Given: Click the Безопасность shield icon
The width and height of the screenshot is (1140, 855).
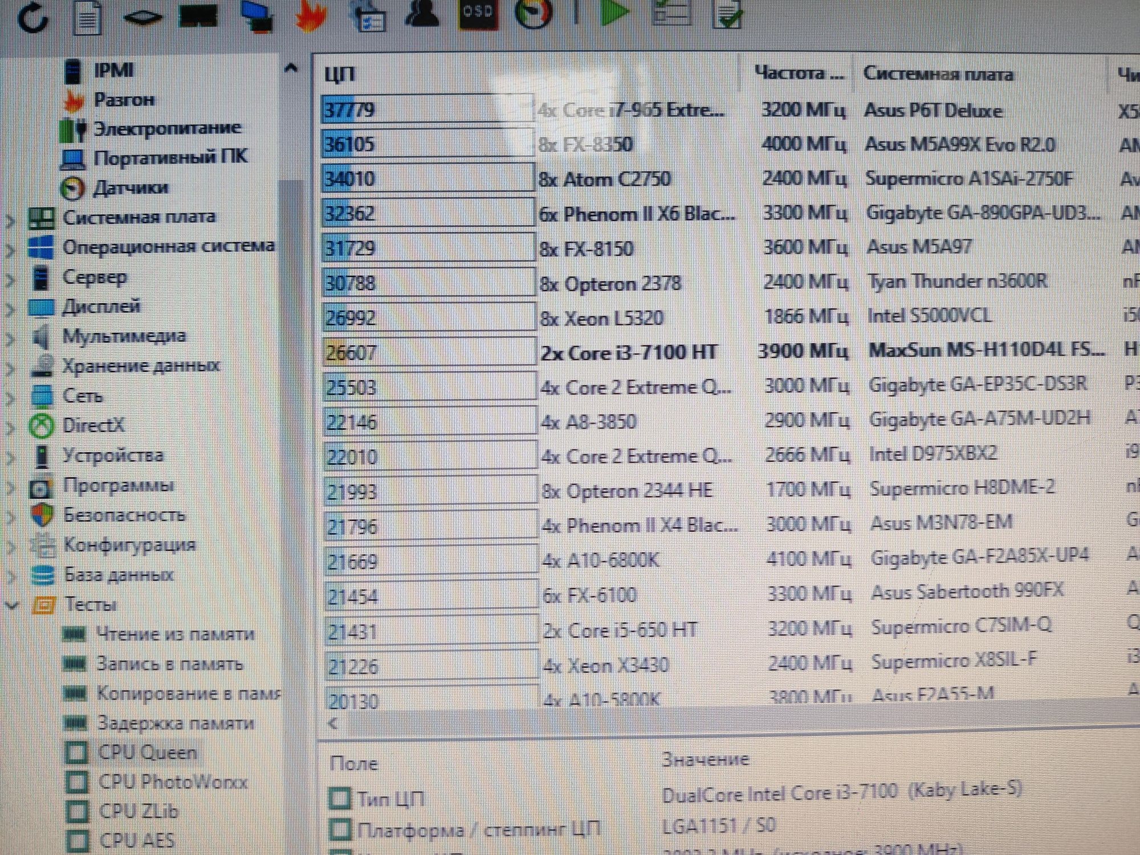Looking at the screenshot, I should pos(42,516).
